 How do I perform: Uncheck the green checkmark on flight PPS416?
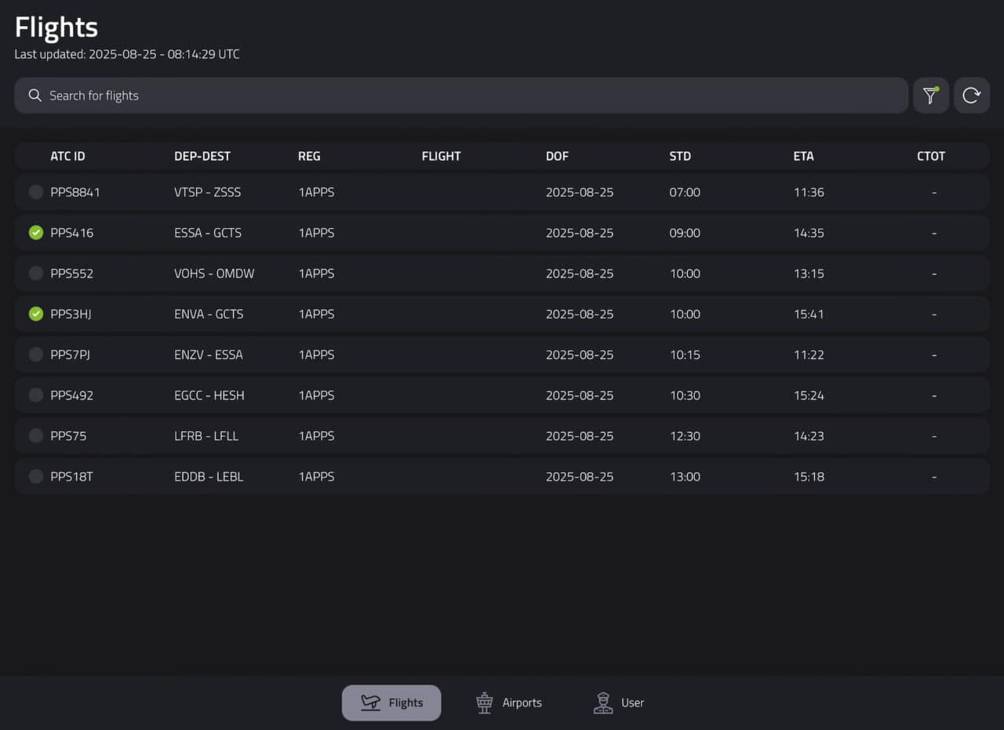(x=35, y=232)
